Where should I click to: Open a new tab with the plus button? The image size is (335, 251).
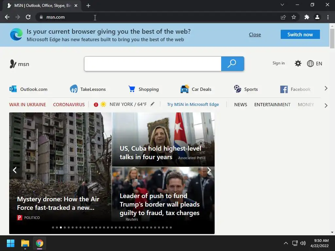point(88,6)
